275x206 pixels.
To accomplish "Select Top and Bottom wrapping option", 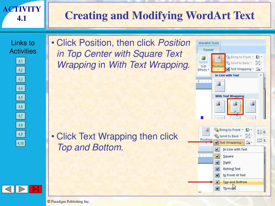I will tap(239, 182).
